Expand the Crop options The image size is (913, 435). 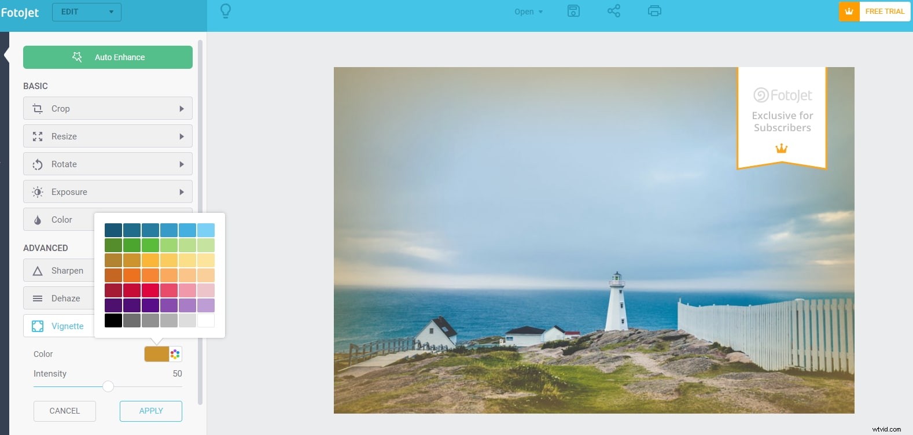[108, 109]
